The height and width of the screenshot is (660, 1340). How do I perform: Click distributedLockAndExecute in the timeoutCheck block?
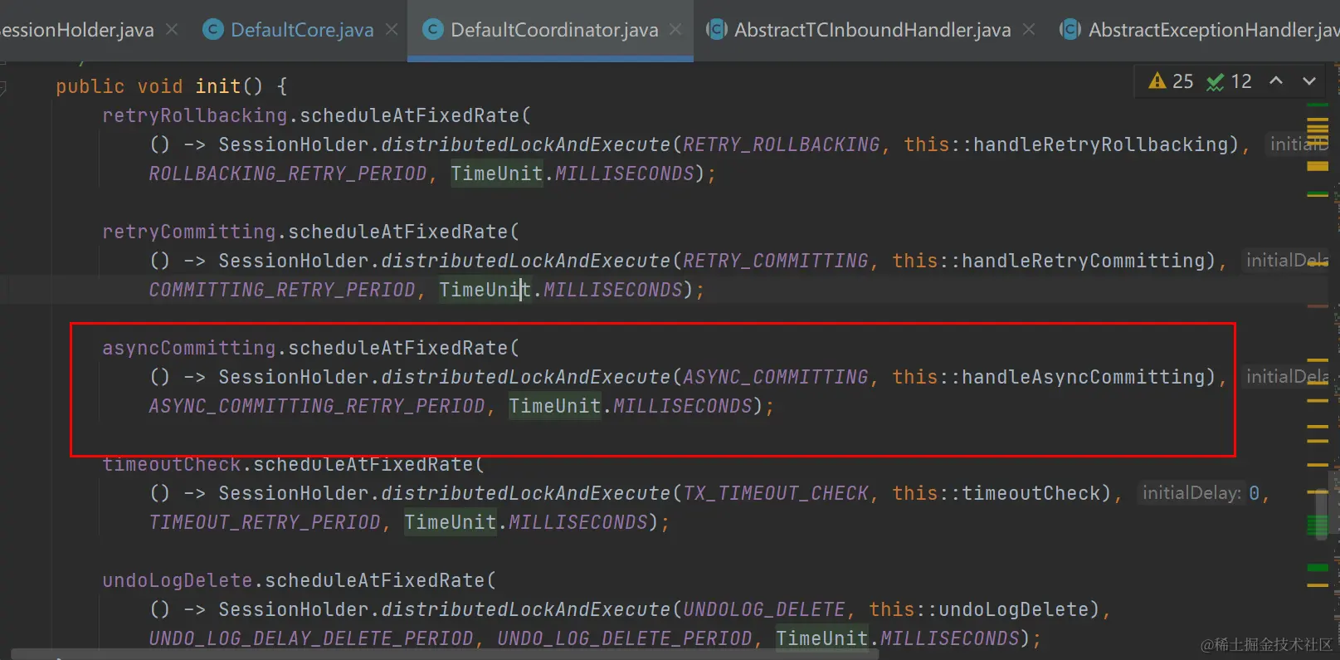525,493
